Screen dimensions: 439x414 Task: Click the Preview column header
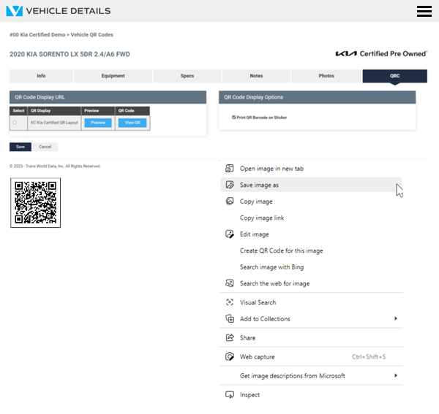pyautogui.click(x=98, y=111)
